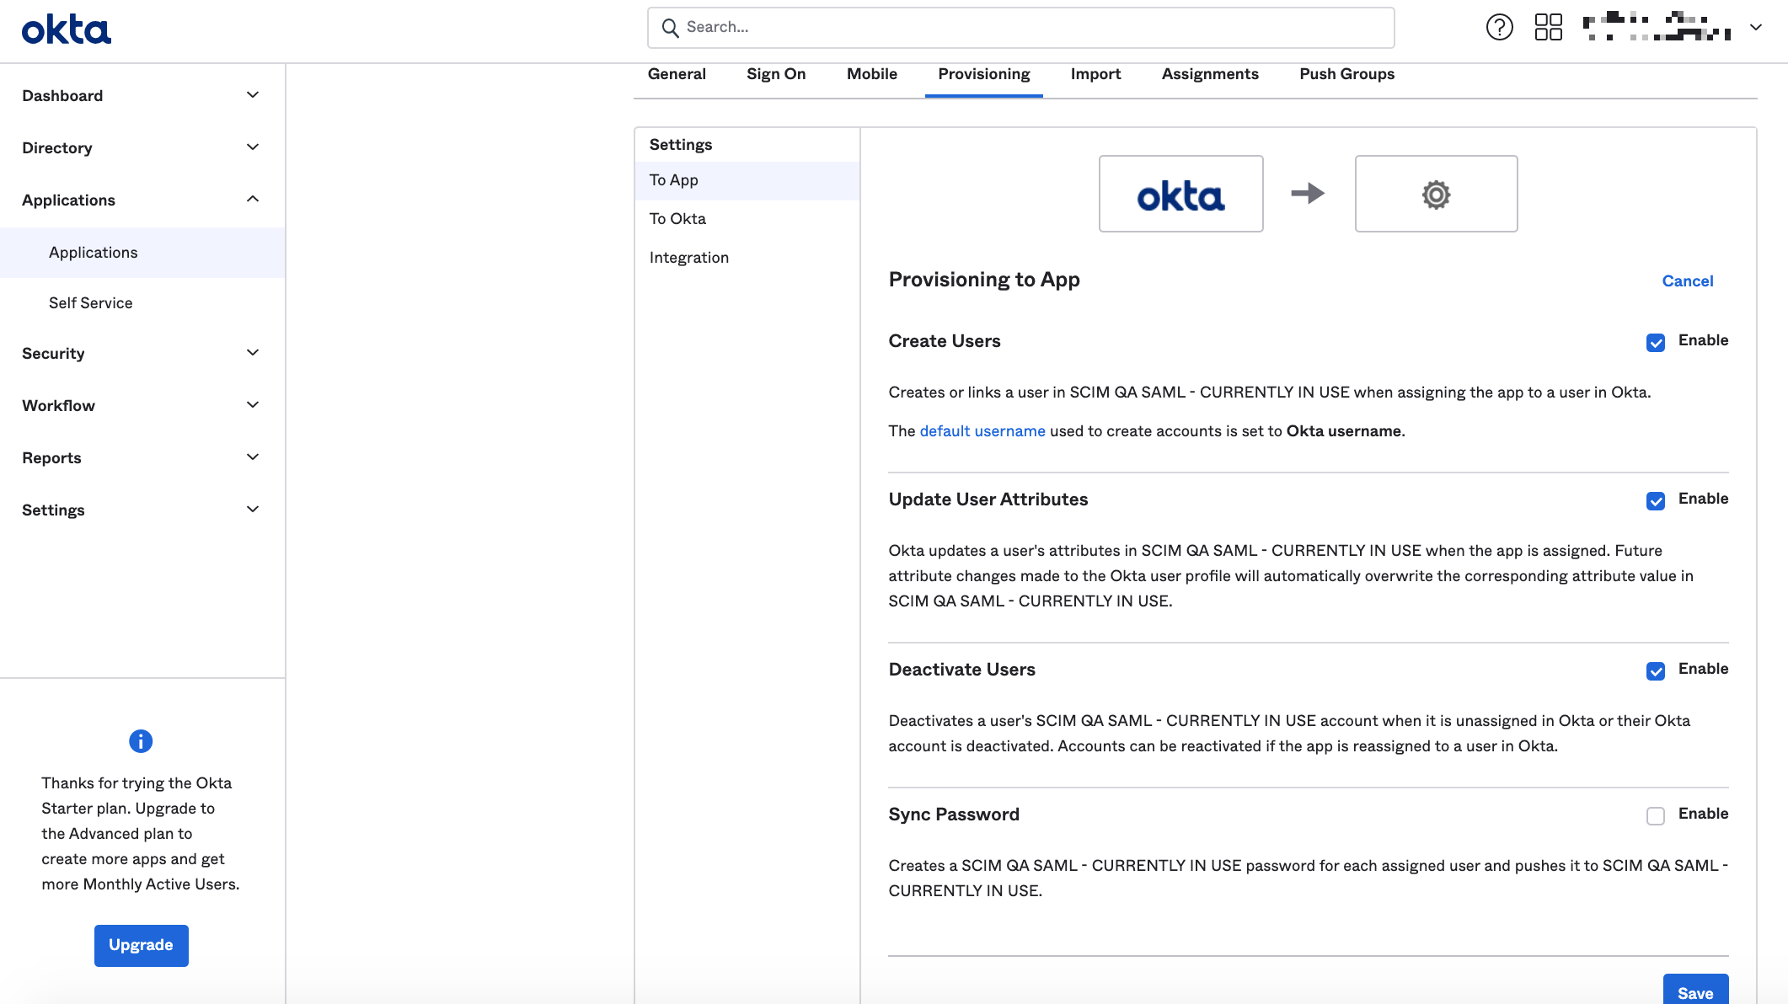Viewport: 1788px width, 1004px height.
Task: Open the Assignments tab
Action: pos(1210,74)
